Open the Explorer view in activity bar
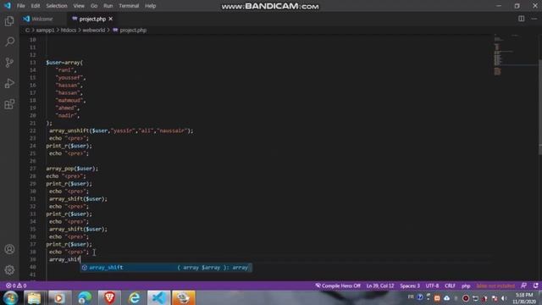This screenshot has width=542, height=305. [x=9, y=21]
